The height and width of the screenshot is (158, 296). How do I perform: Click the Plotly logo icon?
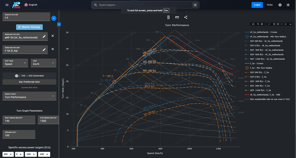[x=290, y=24]
